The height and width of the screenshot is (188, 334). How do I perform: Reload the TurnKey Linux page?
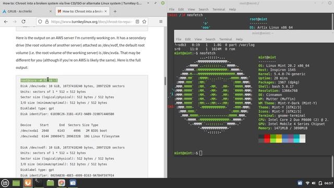pyautogui.click(x=23, y=21)
